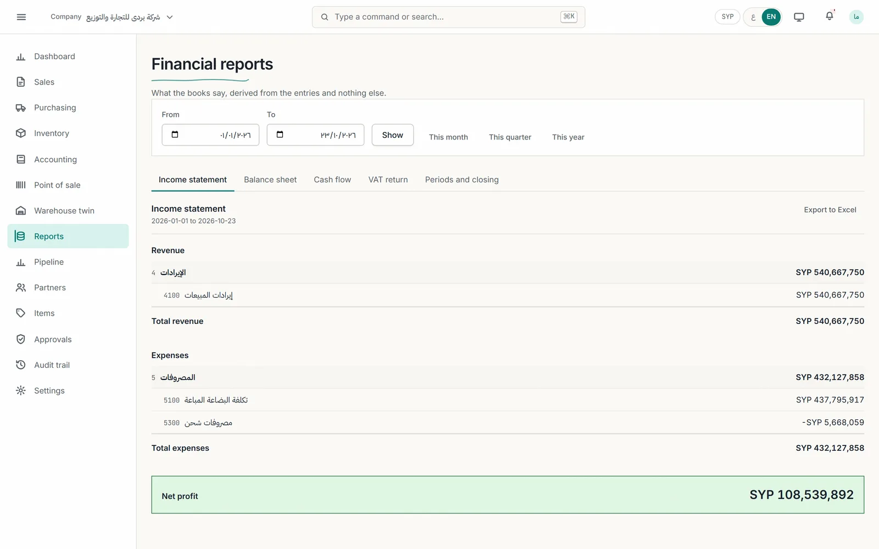The height and width of the screenshot is (549, 879).
Task: Click the Show button
Action: (x=393, y=135)
